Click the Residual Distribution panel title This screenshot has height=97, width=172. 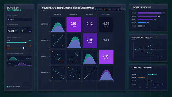pyautogui.click(x=142, y=37)
